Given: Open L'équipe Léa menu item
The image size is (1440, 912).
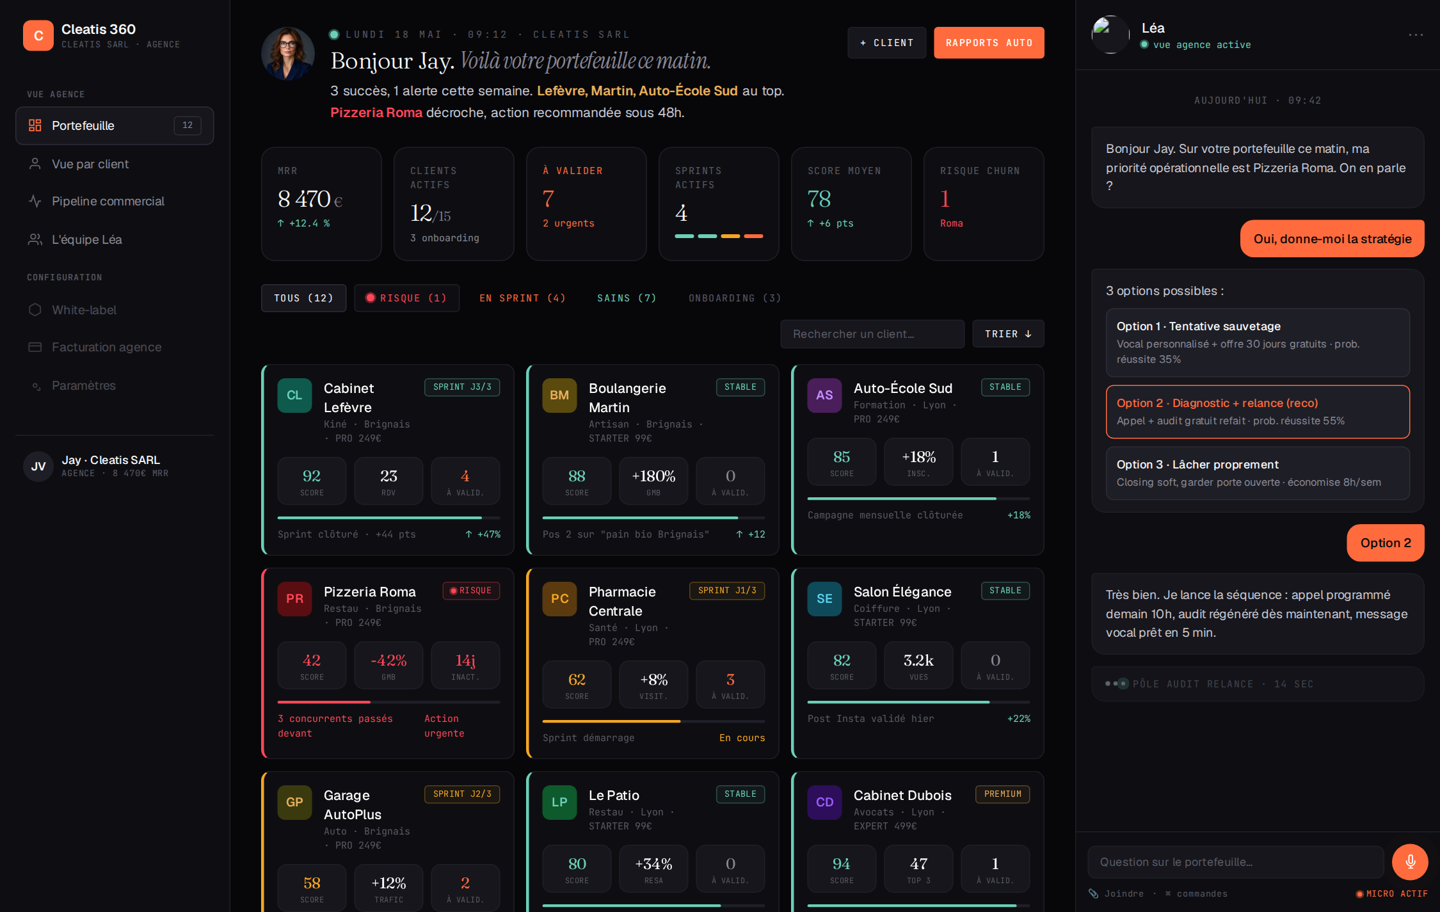Looking at the screenshot, I should click(x=115, y=239).
